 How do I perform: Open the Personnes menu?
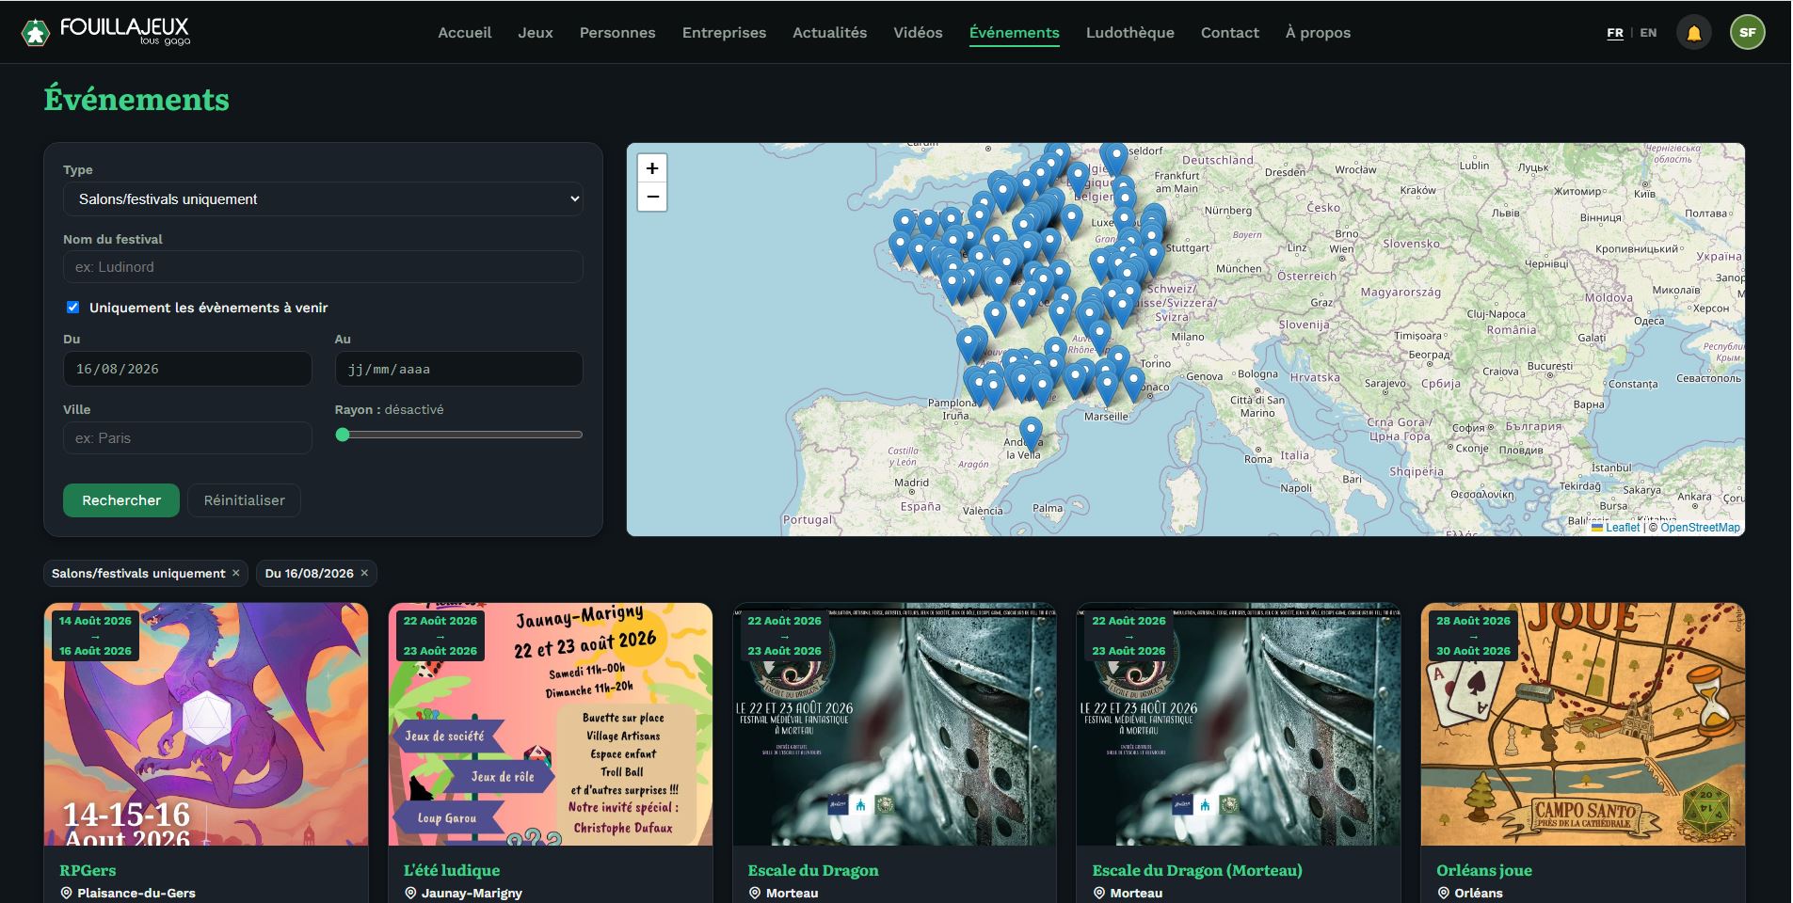(617, 33)
